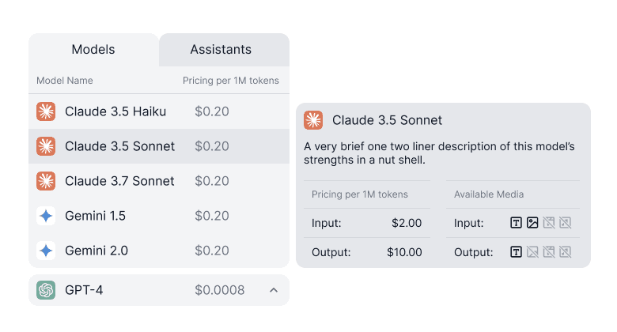Click the disabled Output image media icon
This screenshot has width=617, height=332.
(x=532, y=252)
